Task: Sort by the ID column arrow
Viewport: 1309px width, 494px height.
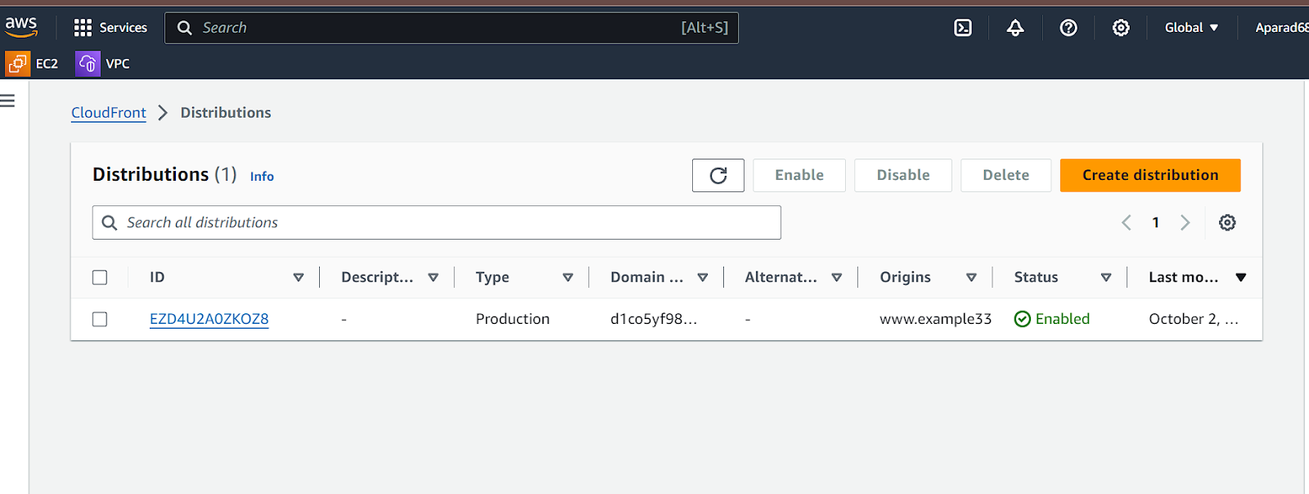Action: click(x=299, y=277)
